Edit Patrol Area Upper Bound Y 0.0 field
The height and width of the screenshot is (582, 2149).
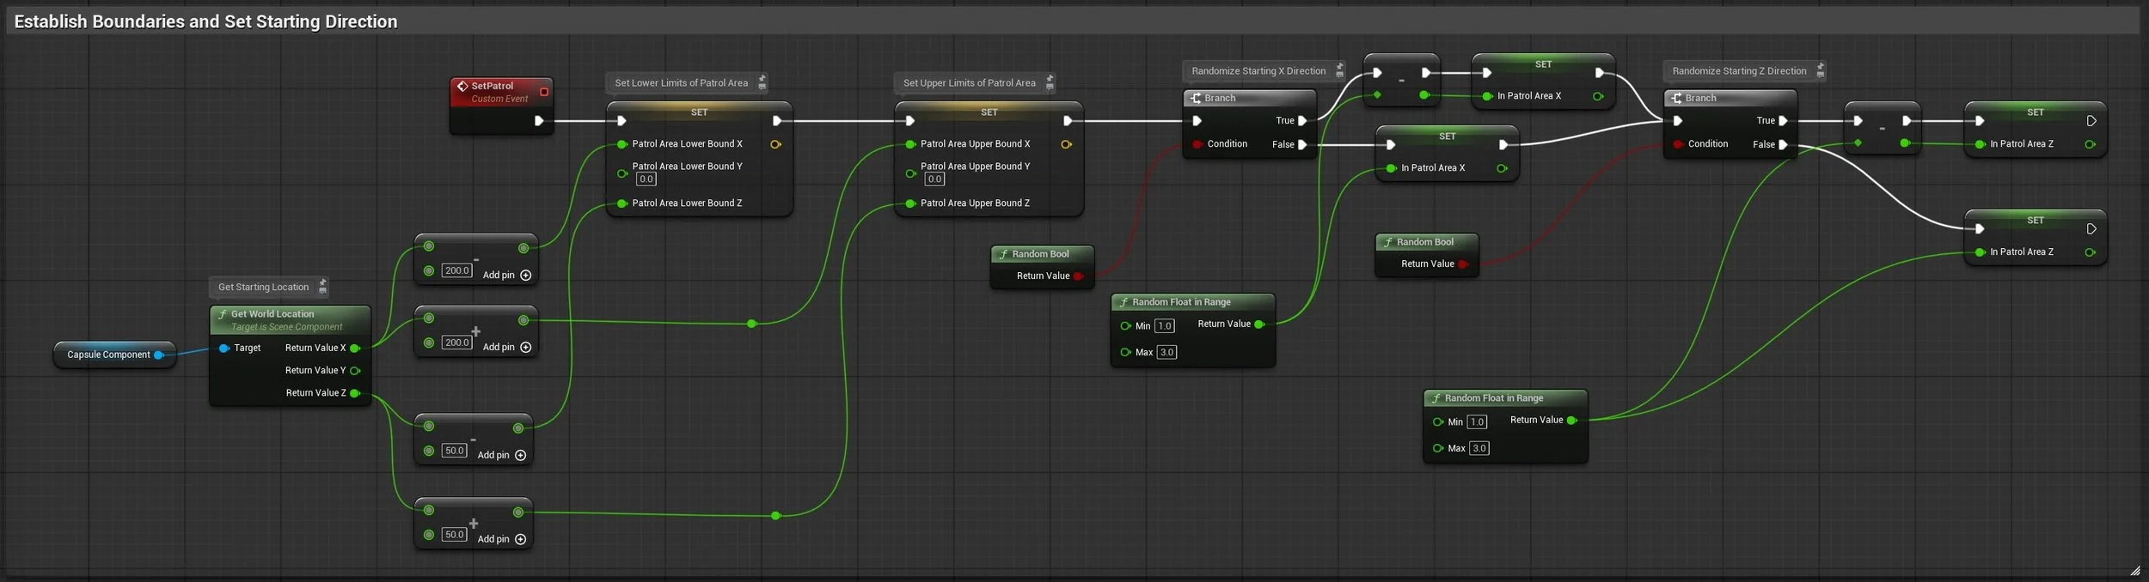pos(934,179)
